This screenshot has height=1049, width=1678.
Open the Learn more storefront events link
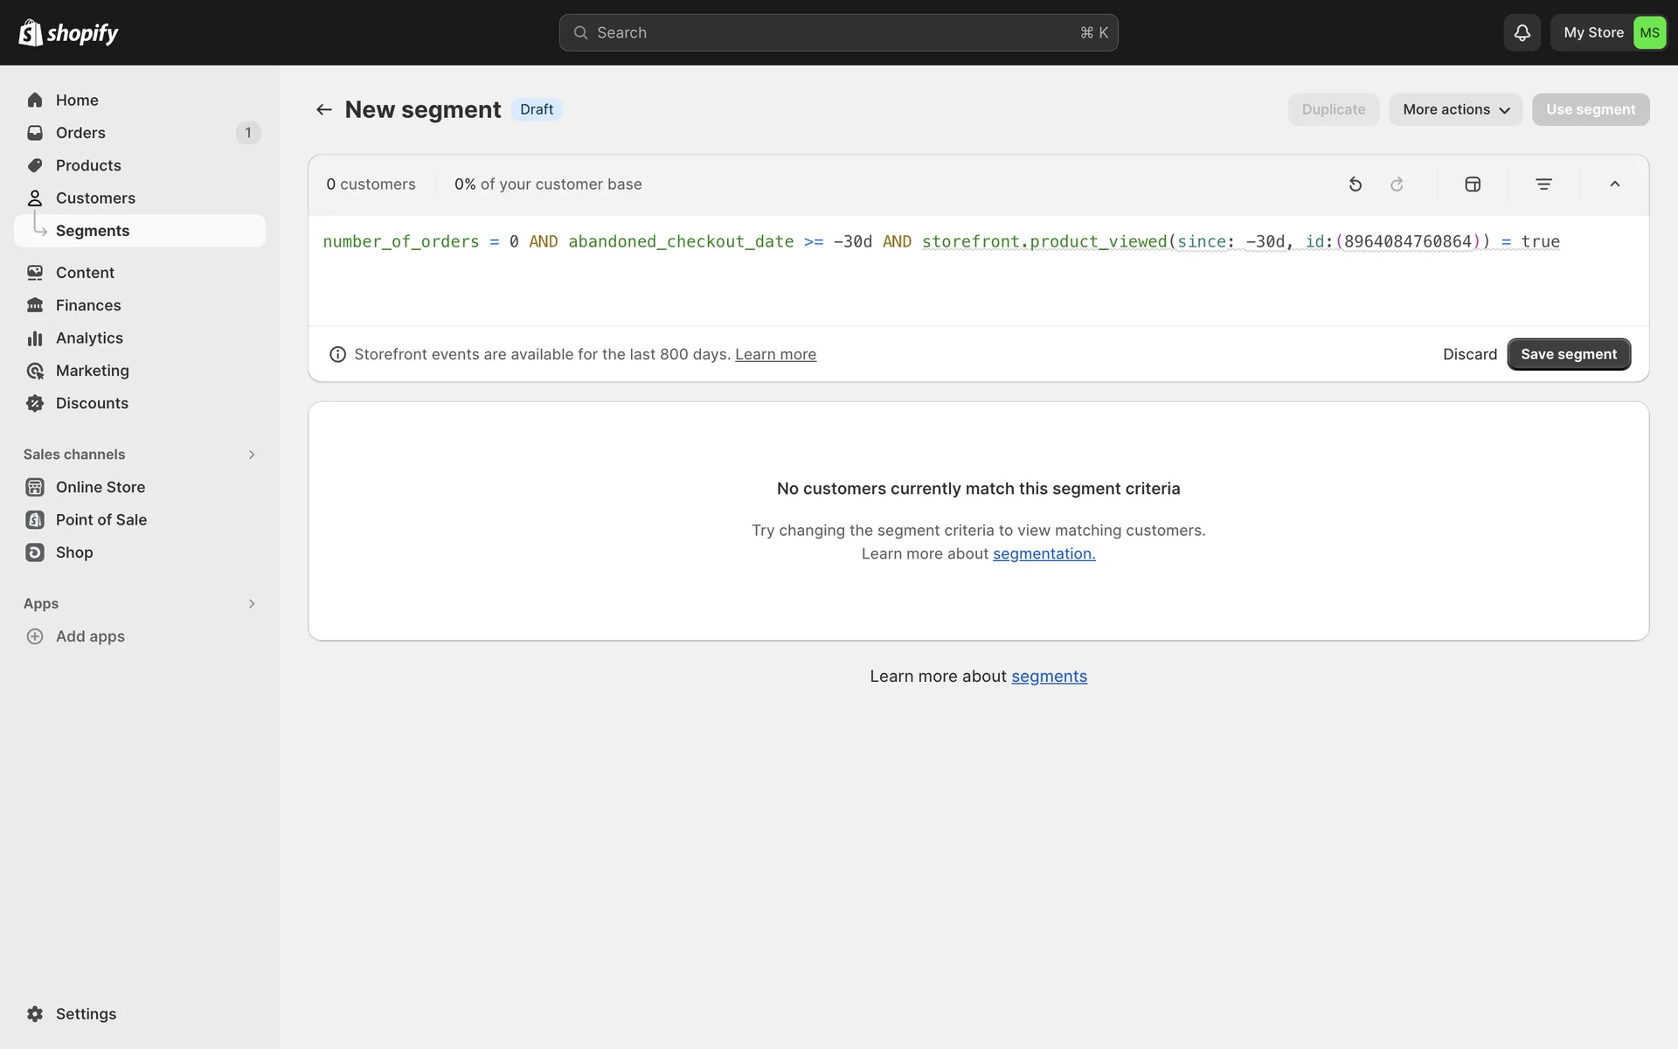(x=775, y=354)
